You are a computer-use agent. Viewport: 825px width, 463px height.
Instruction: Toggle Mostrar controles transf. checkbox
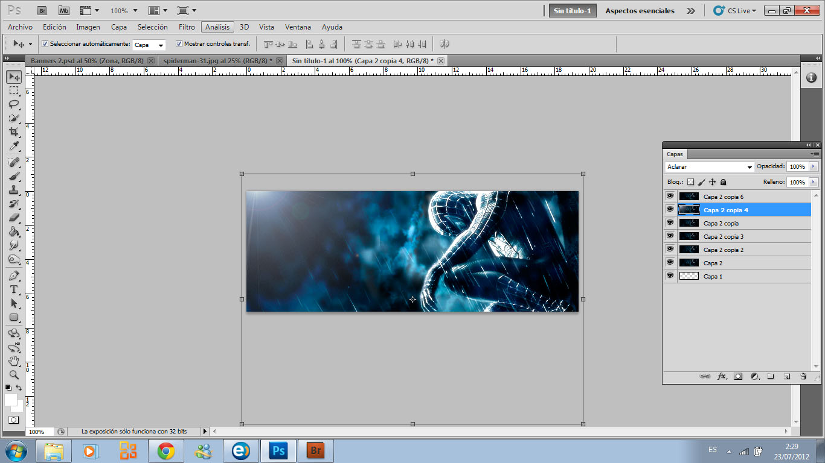179,44
